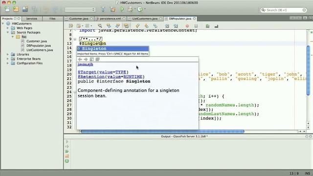Open the javax.ejb package link
313x176 pixels.
pos(85,64)
